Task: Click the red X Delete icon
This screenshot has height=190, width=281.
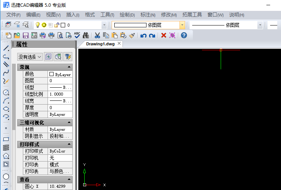Action: 163,35
